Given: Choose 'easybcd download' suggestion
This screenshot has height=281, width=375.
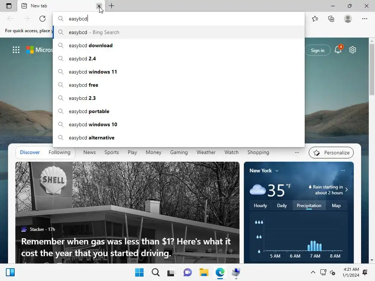Looking at the screenshot, I should click(x=179, y=45).
